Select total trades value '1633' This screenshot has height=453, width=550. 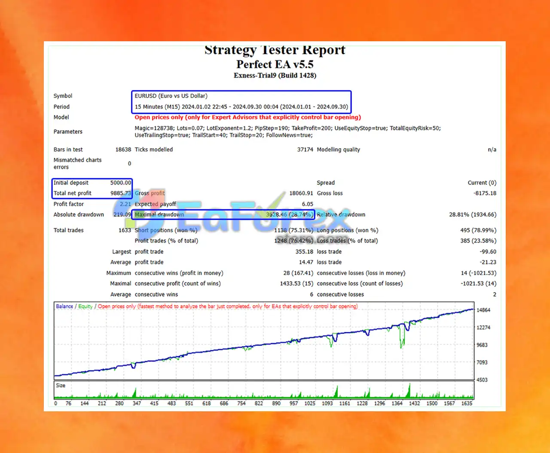[x=125, y=230]
